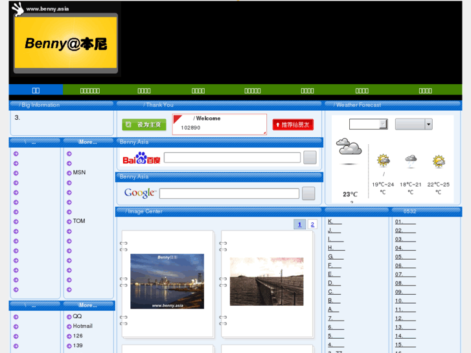The width and height of the screenshot is (471, 353).
Task: Click the / Weather Forecast header
Action: 357,105
